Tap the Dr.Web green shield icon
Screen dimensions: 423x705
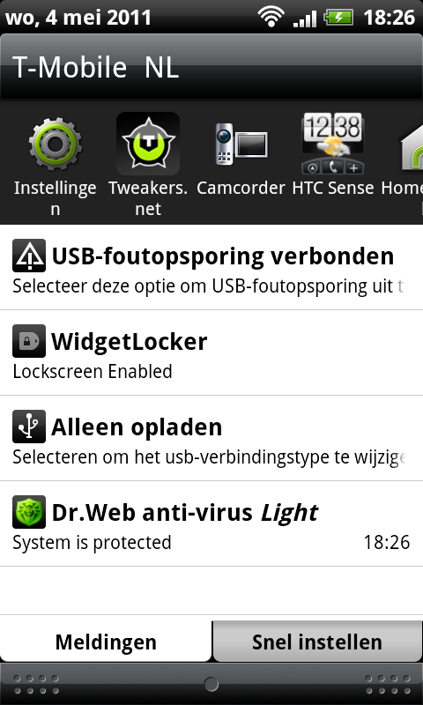[29, 512]
